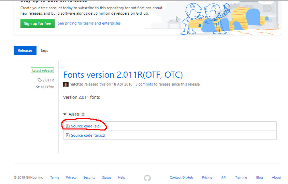Open the Security footer link

[89, 178]
